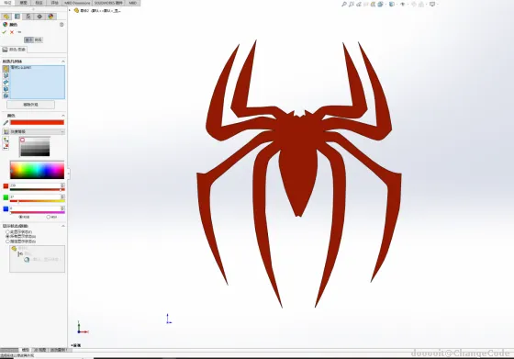The image size is (514, 359).
Task: Open the DisplayManager appearance tab icon
Action: 50,17
